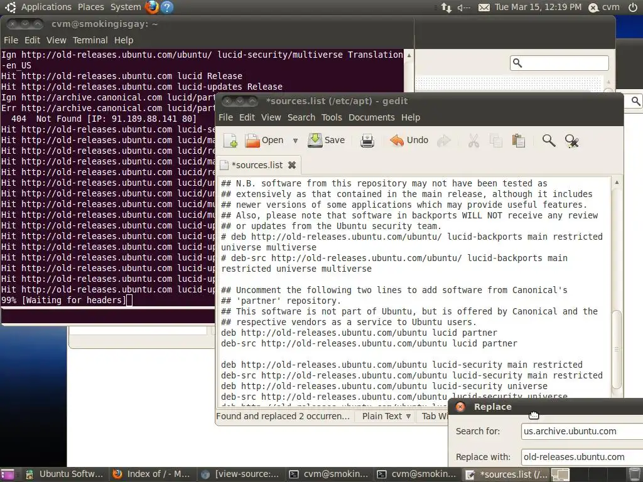Switch to second cvm@smokin terminal taskbar item
The width and height of the screenshot is (643, 482).
pos(416,474)
